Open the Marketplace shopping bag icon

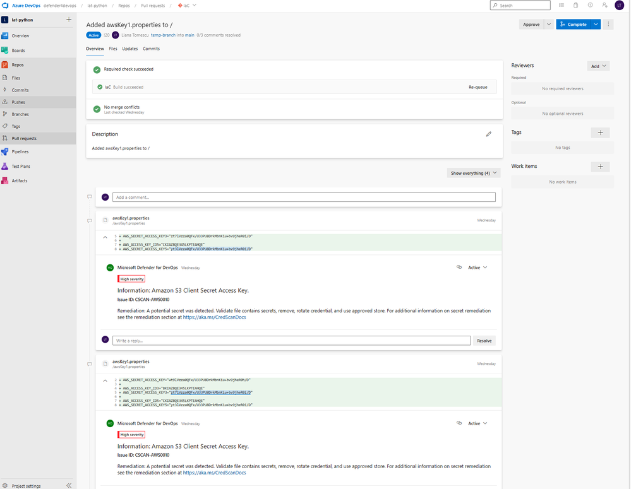coord(576,5)
